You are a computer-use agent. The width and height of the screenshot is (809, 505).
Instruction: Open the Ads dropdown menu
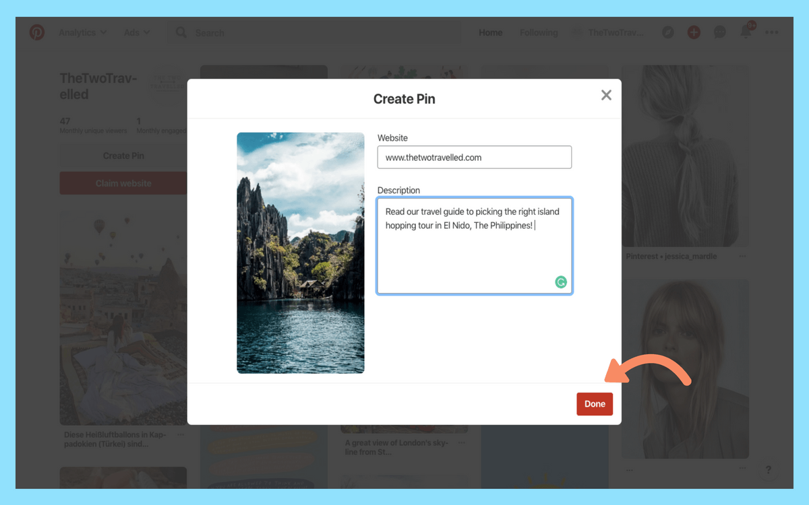[x=137, y=32]
